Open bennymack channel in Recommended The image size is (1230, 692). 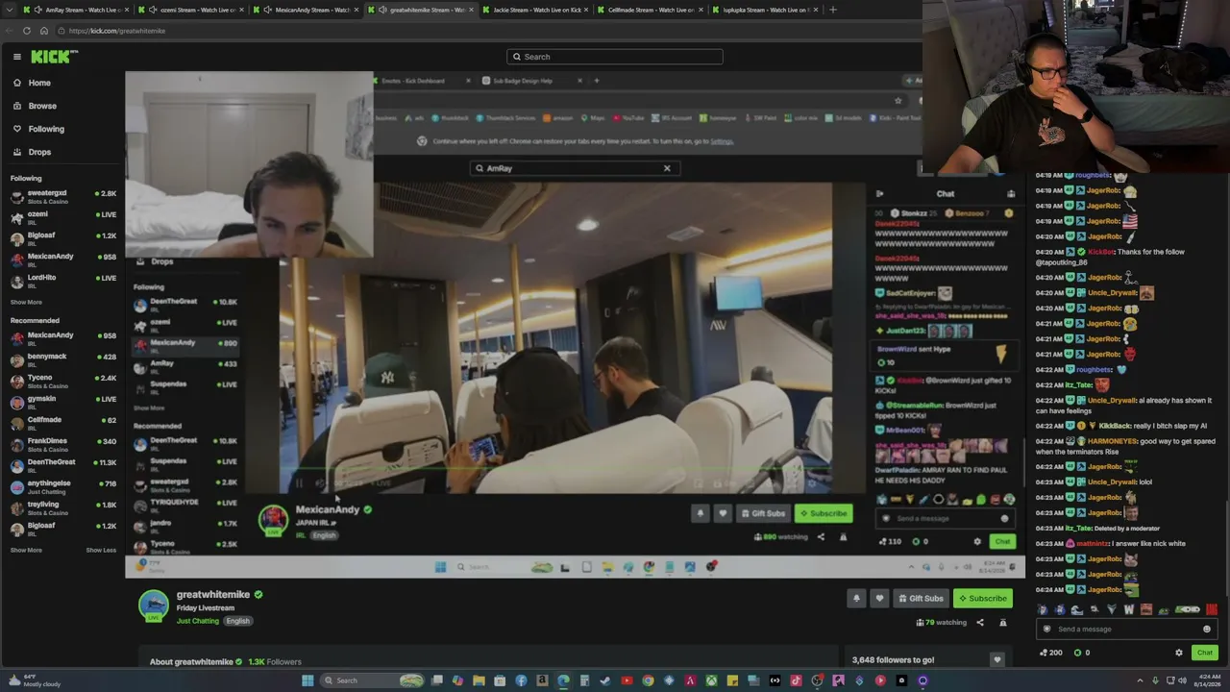point(62,359)
